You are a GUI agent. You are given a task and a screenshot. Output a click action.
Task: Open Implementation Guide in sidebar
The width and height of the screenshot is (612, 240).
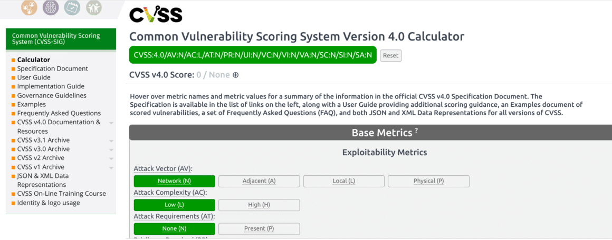51,86
